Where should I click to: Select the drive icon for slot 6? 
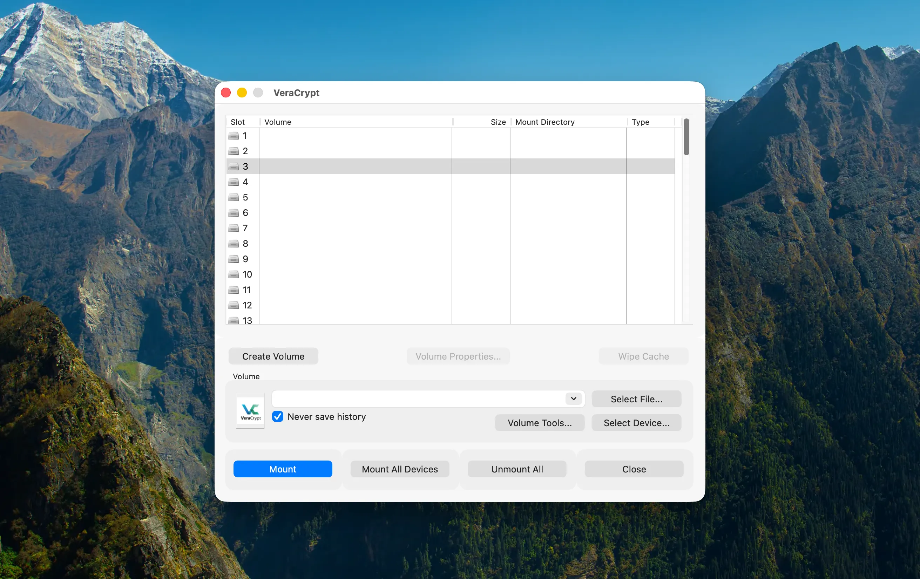point(234,213)
